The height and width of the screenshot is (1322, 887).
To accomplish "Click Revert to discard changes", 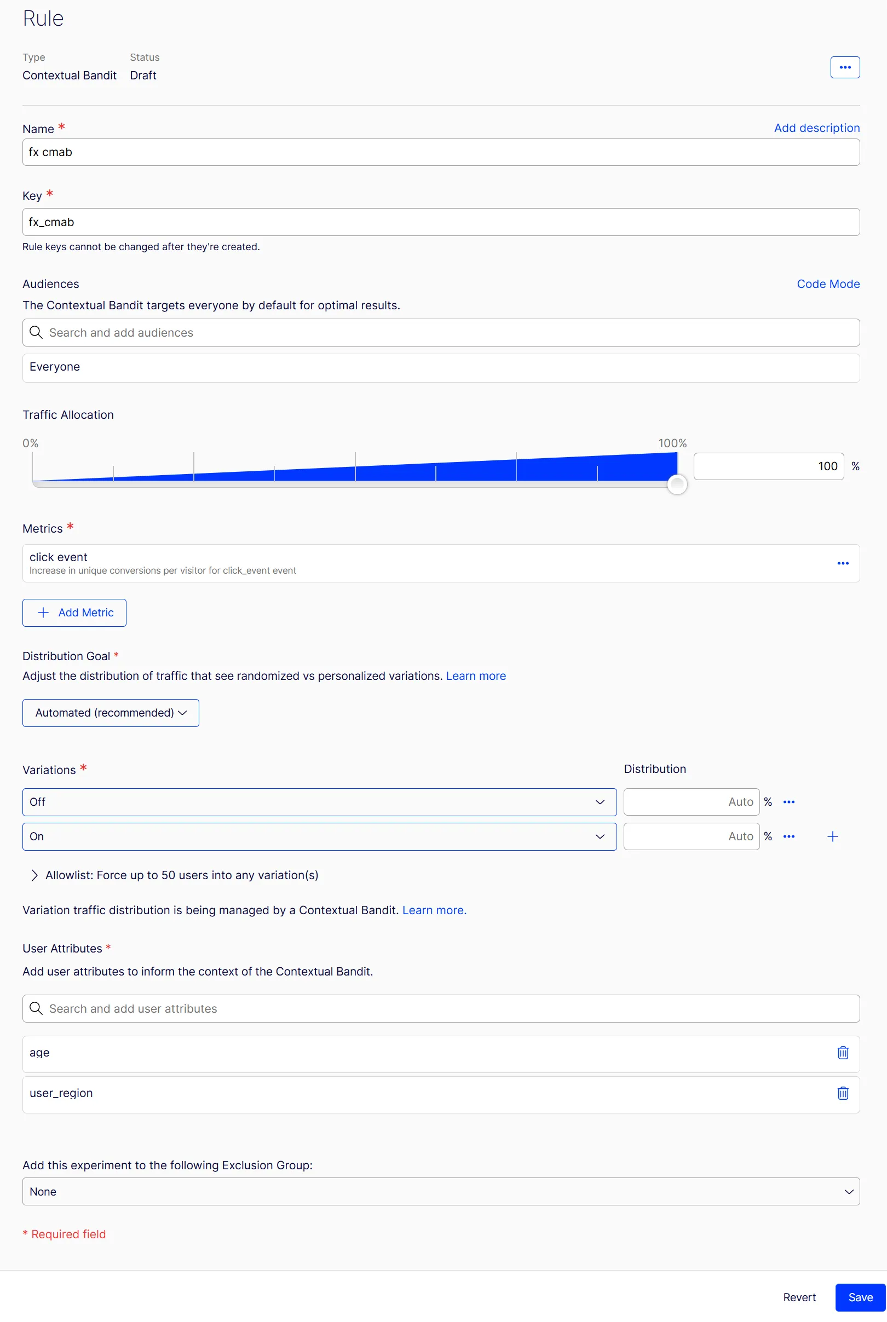I will [x=799, y=1297].
